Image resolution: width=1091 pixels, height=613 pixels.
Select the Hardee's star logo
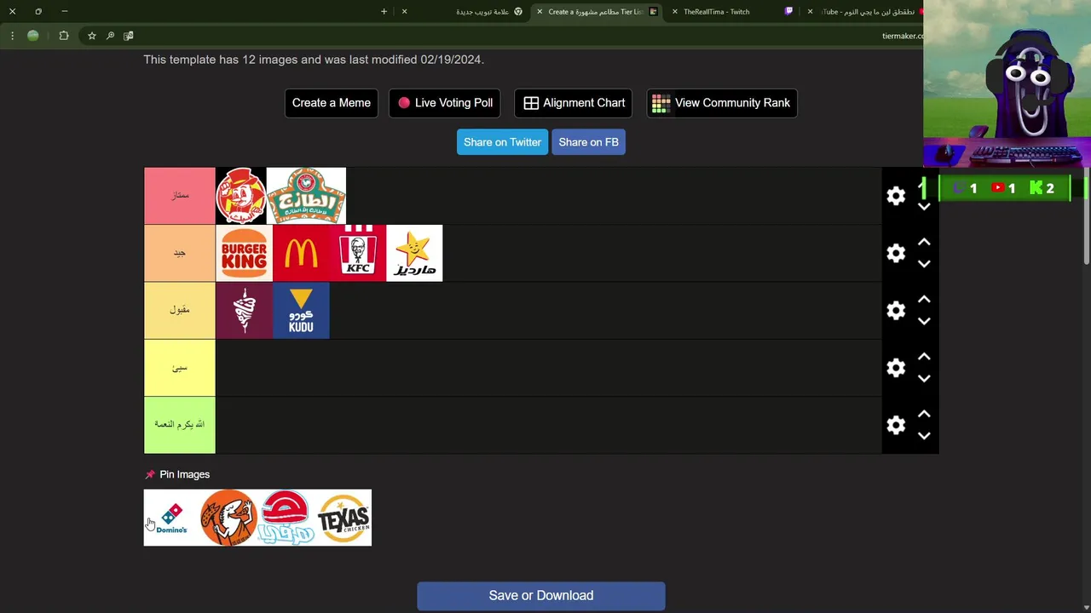[x=414, y=253]
